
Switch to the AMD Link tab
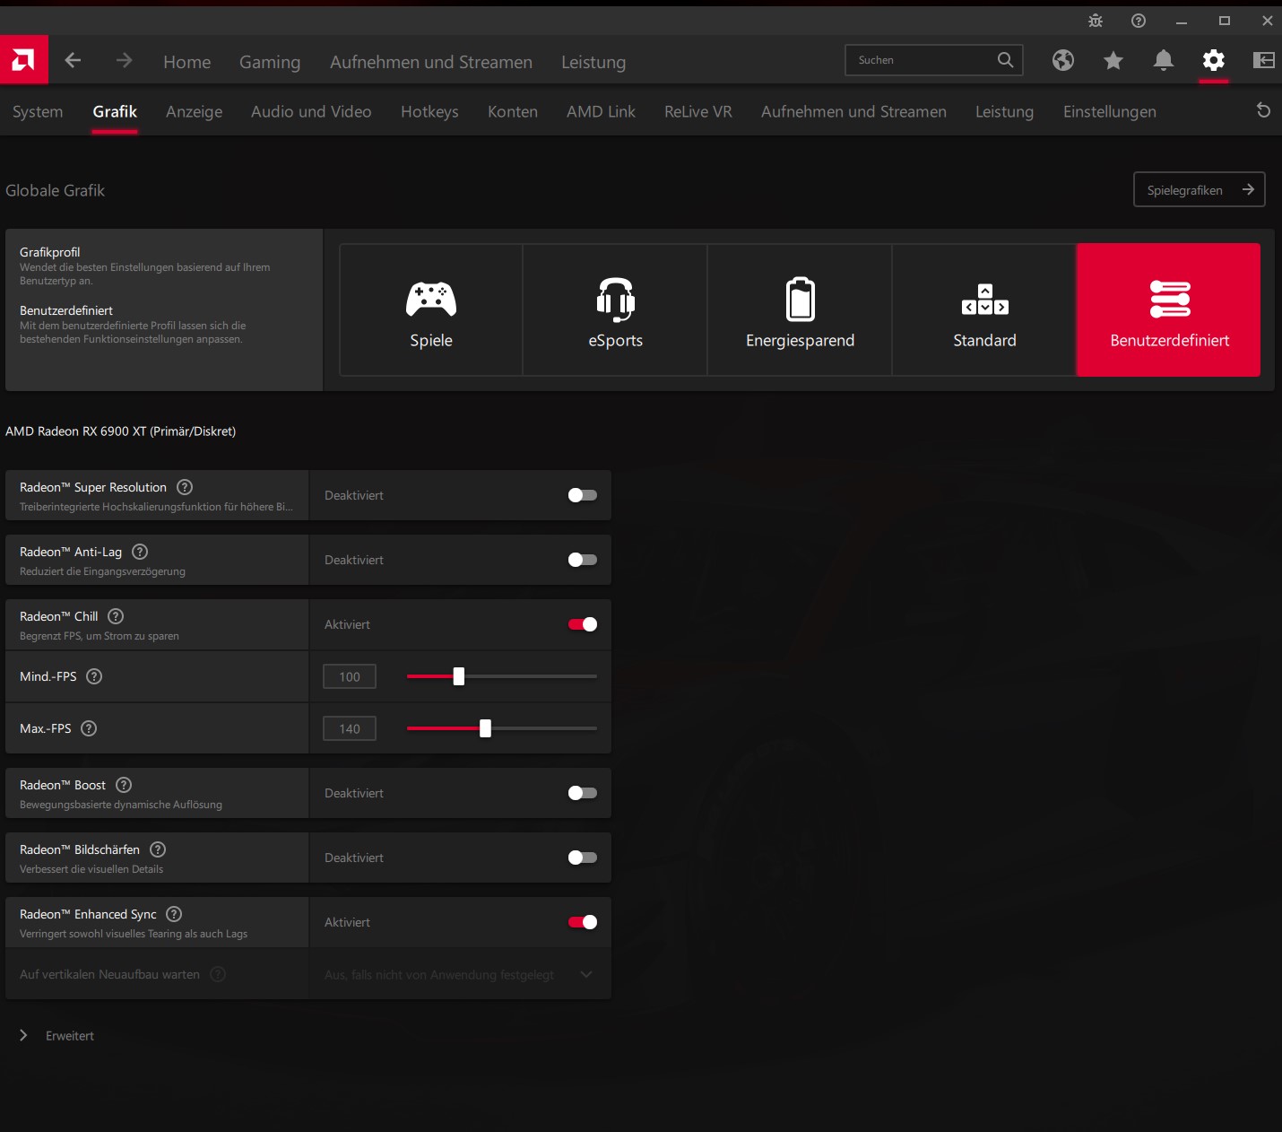point(601,111)
